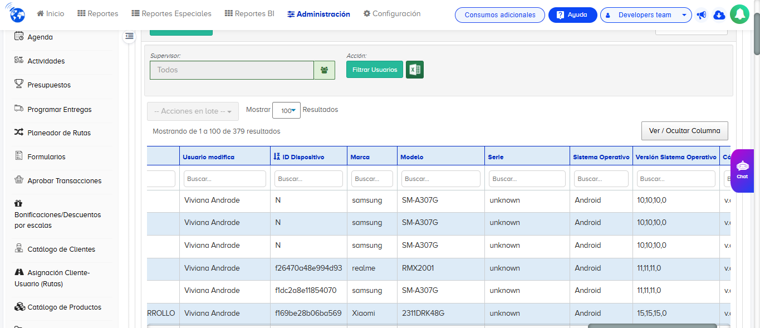Open the Administración menu
760x328 pixels.
pyautogui.click(x=319, y=14)
